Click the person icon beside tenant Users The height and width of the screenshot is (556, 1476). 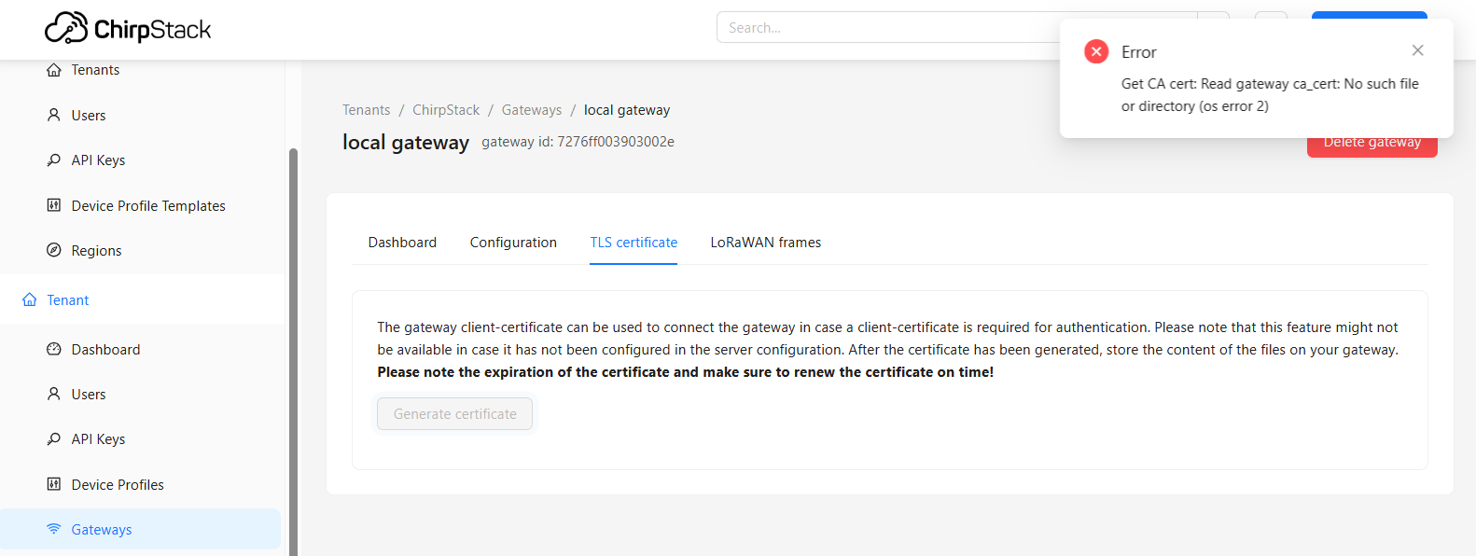coord(54,394)
